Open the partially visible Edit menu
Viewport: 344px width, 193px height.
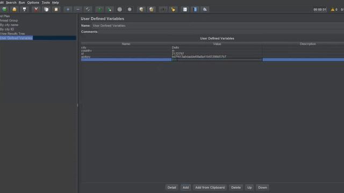click(2, 3)
